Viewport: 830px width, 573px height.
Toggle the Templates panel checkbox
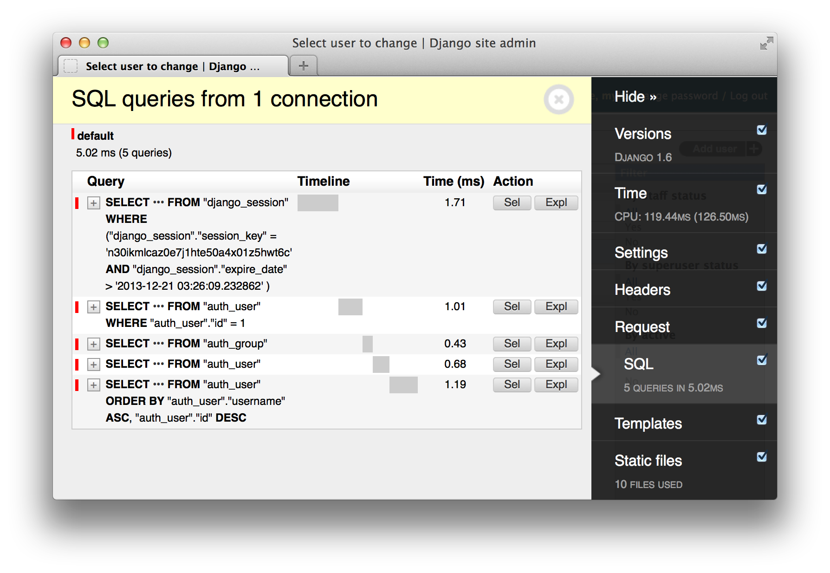pyautogui.click(x=761, y=420)
